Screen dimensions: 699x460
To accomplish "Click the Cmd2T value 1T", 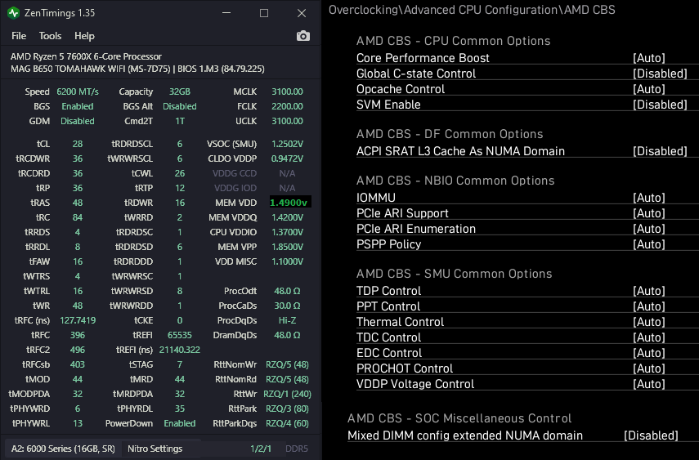I will pos(180,121).
